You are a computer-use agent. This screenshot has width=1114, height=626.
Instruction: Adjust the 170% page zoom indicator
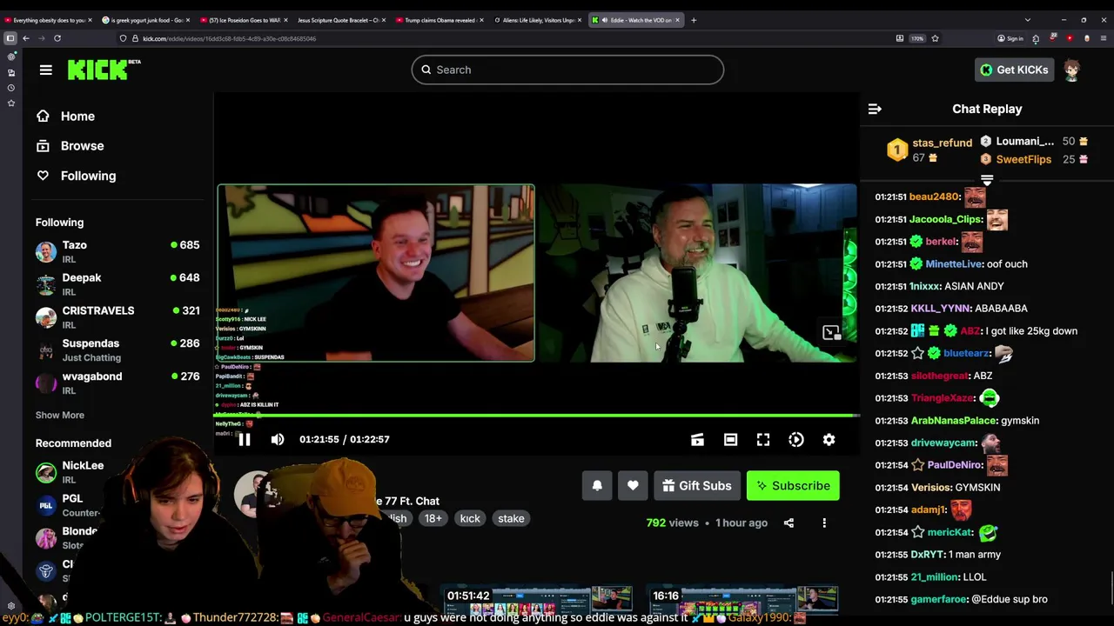click(917, 38)
